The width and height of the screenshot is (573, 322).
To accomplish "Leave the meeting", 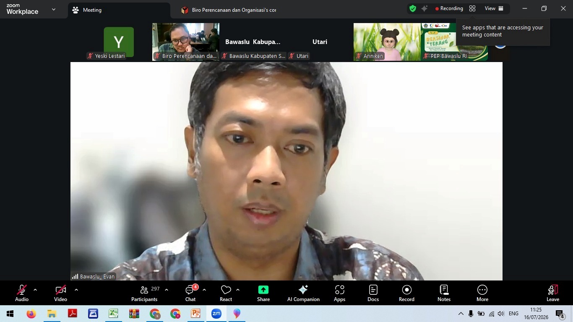I will point(553,293).
